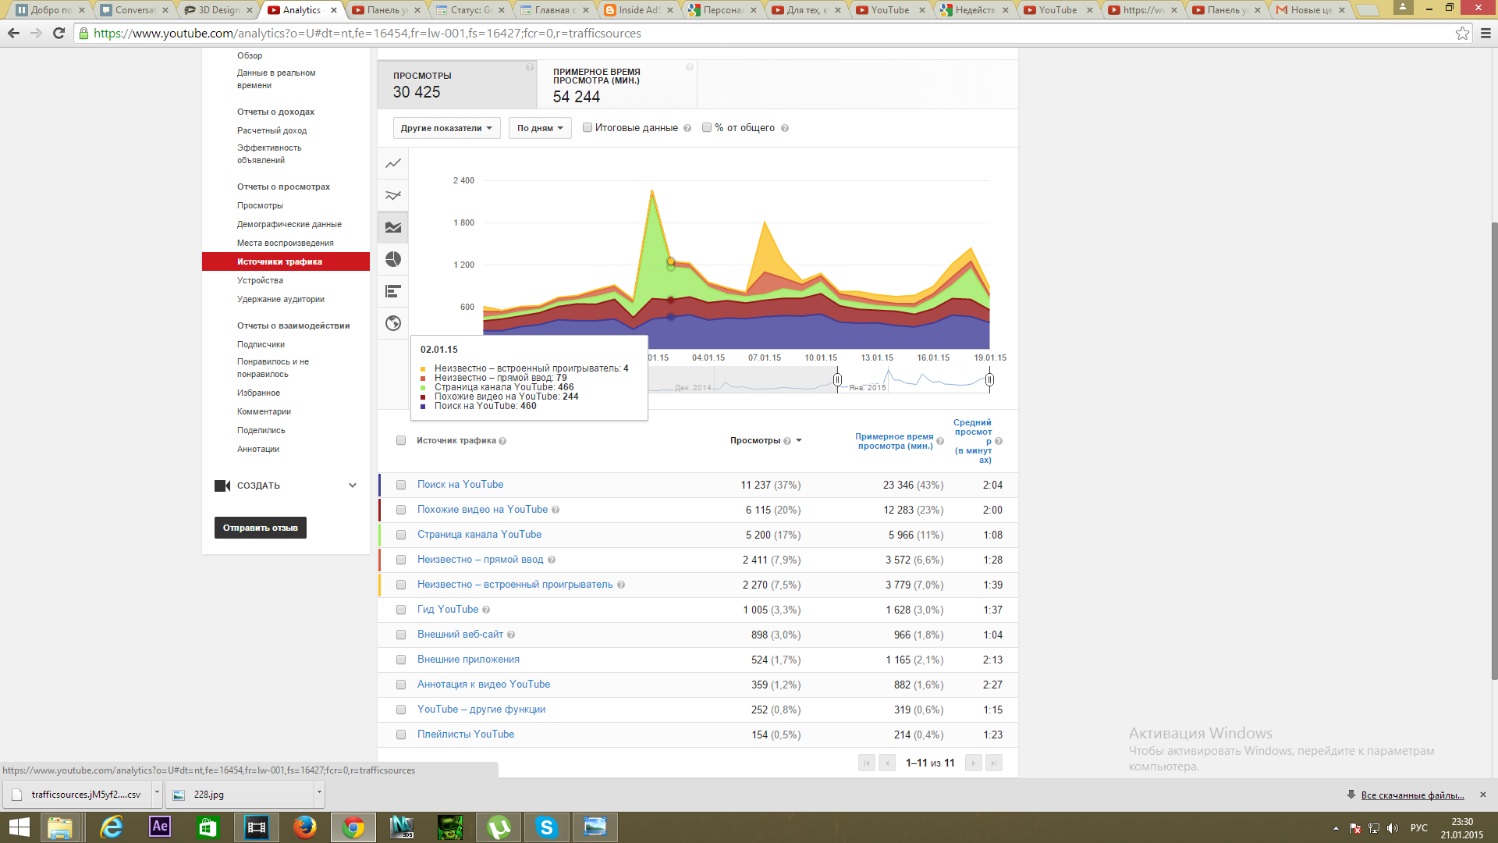Select 'ПРИМЕРНОЕ ВРЕМЯ ПРОСМОТРА' metric tab
1498x843 pixels.
617,84
